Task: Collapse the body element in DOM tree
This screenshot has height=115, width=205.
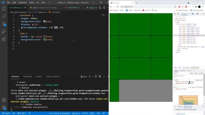Action: click(176, 22)
